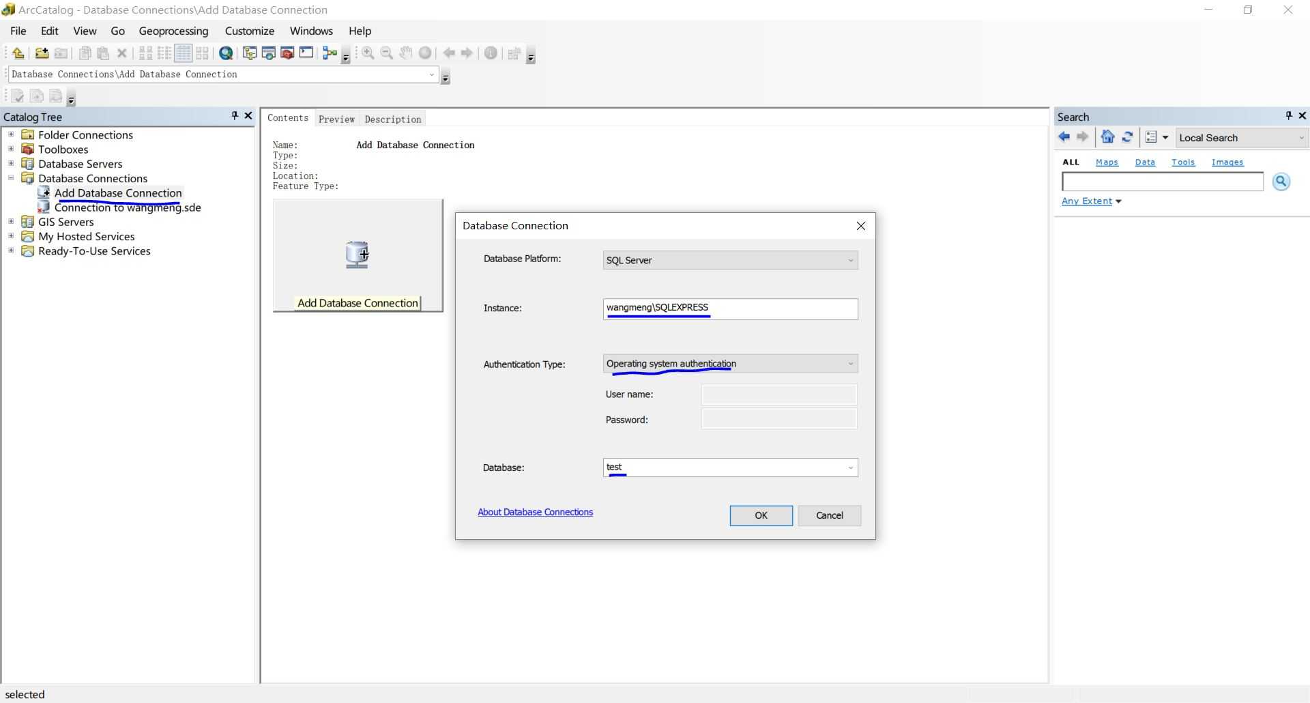This screenshot has width=1310, height=703.
Task: Open search options dropdown arrow
Action: [1165, 137]
